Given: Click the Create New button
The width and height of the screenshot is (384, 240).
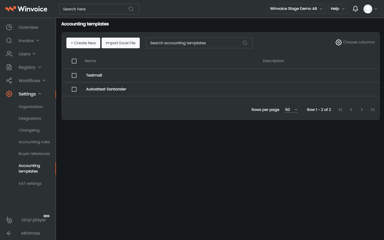Looking at the screenshot, I should point(83,43).
